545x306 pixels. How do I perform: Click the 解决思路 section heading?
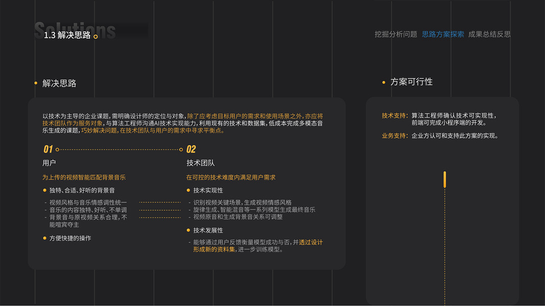59,83
